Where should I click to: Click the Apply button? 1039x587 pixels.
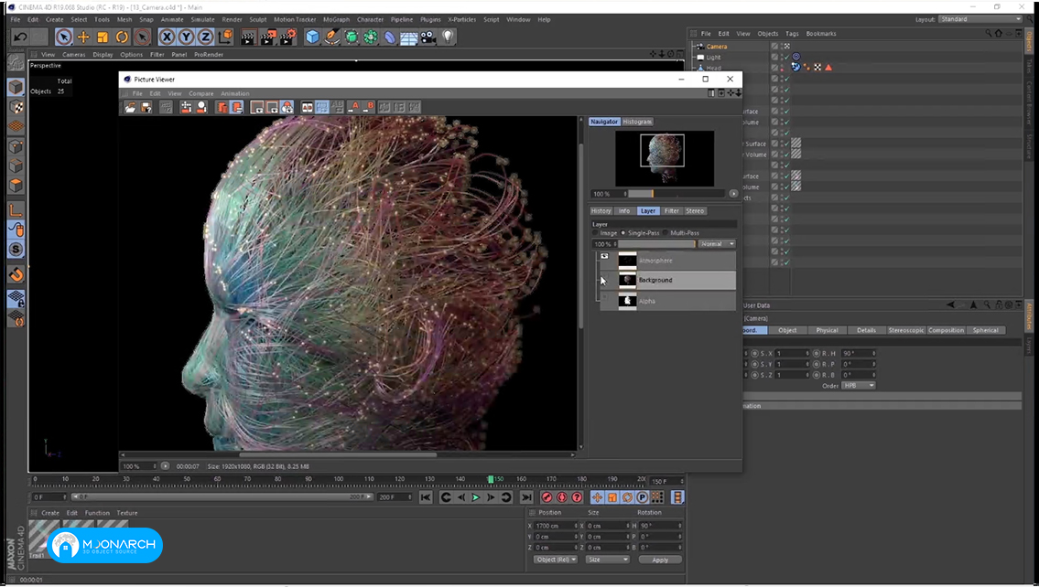(660, 560)
